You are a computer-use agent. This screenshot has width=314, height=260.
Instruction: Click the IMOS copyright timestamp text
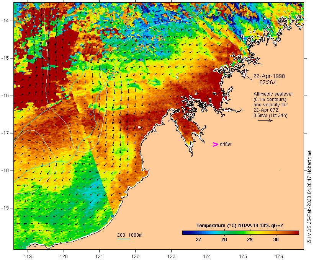(309, 197)
